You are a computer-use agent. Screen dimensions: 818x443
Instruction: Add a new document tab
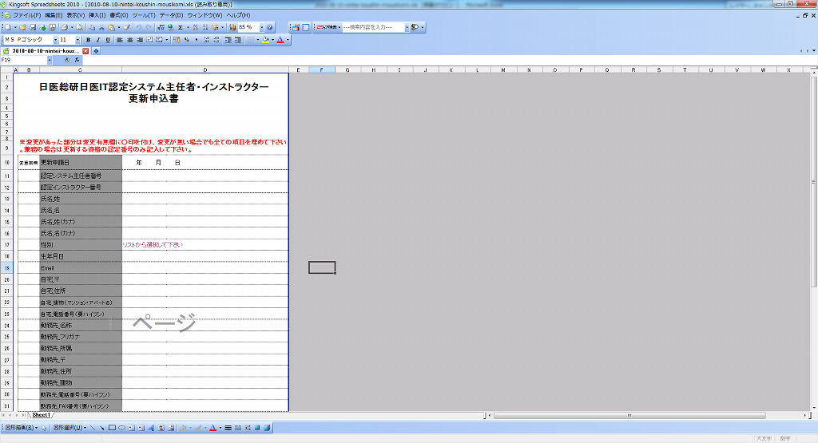click(x=96, y=51)
